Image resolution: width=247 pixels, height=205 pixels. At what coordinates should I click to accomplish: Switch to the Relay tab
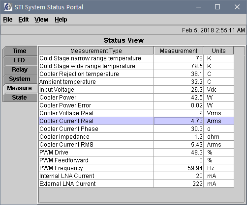20,70
